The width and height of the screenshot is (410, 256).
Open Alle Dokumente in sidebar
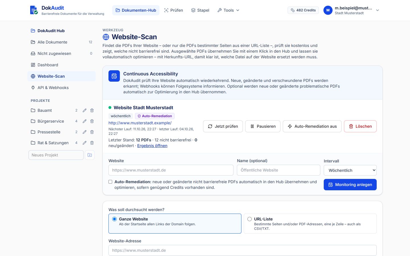coord(61,42)
